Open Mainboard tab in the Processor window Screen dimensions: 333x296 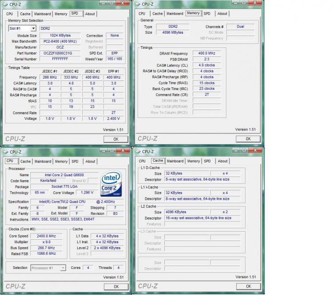pyautogui.click(x=43, y=162)
